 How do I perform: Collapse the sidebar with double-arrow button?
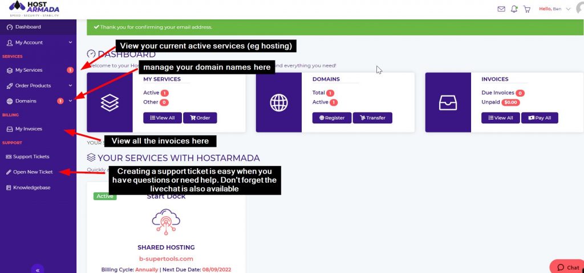(x=38, y=270)
